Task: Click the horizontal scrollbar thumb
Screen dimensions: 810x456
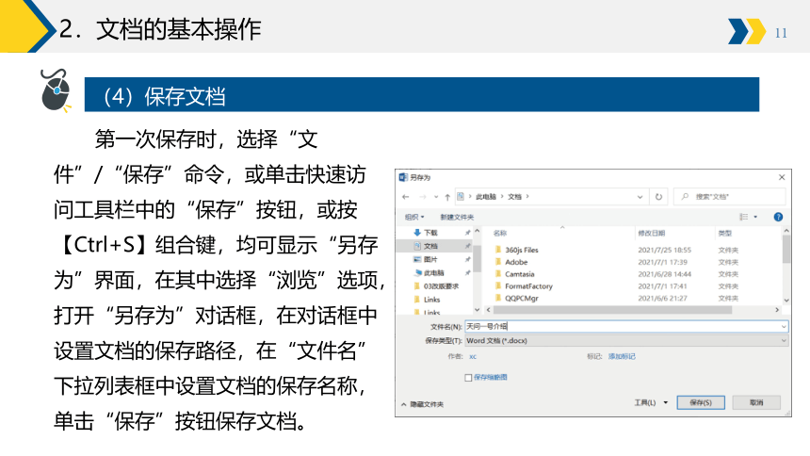Action: 612,310
